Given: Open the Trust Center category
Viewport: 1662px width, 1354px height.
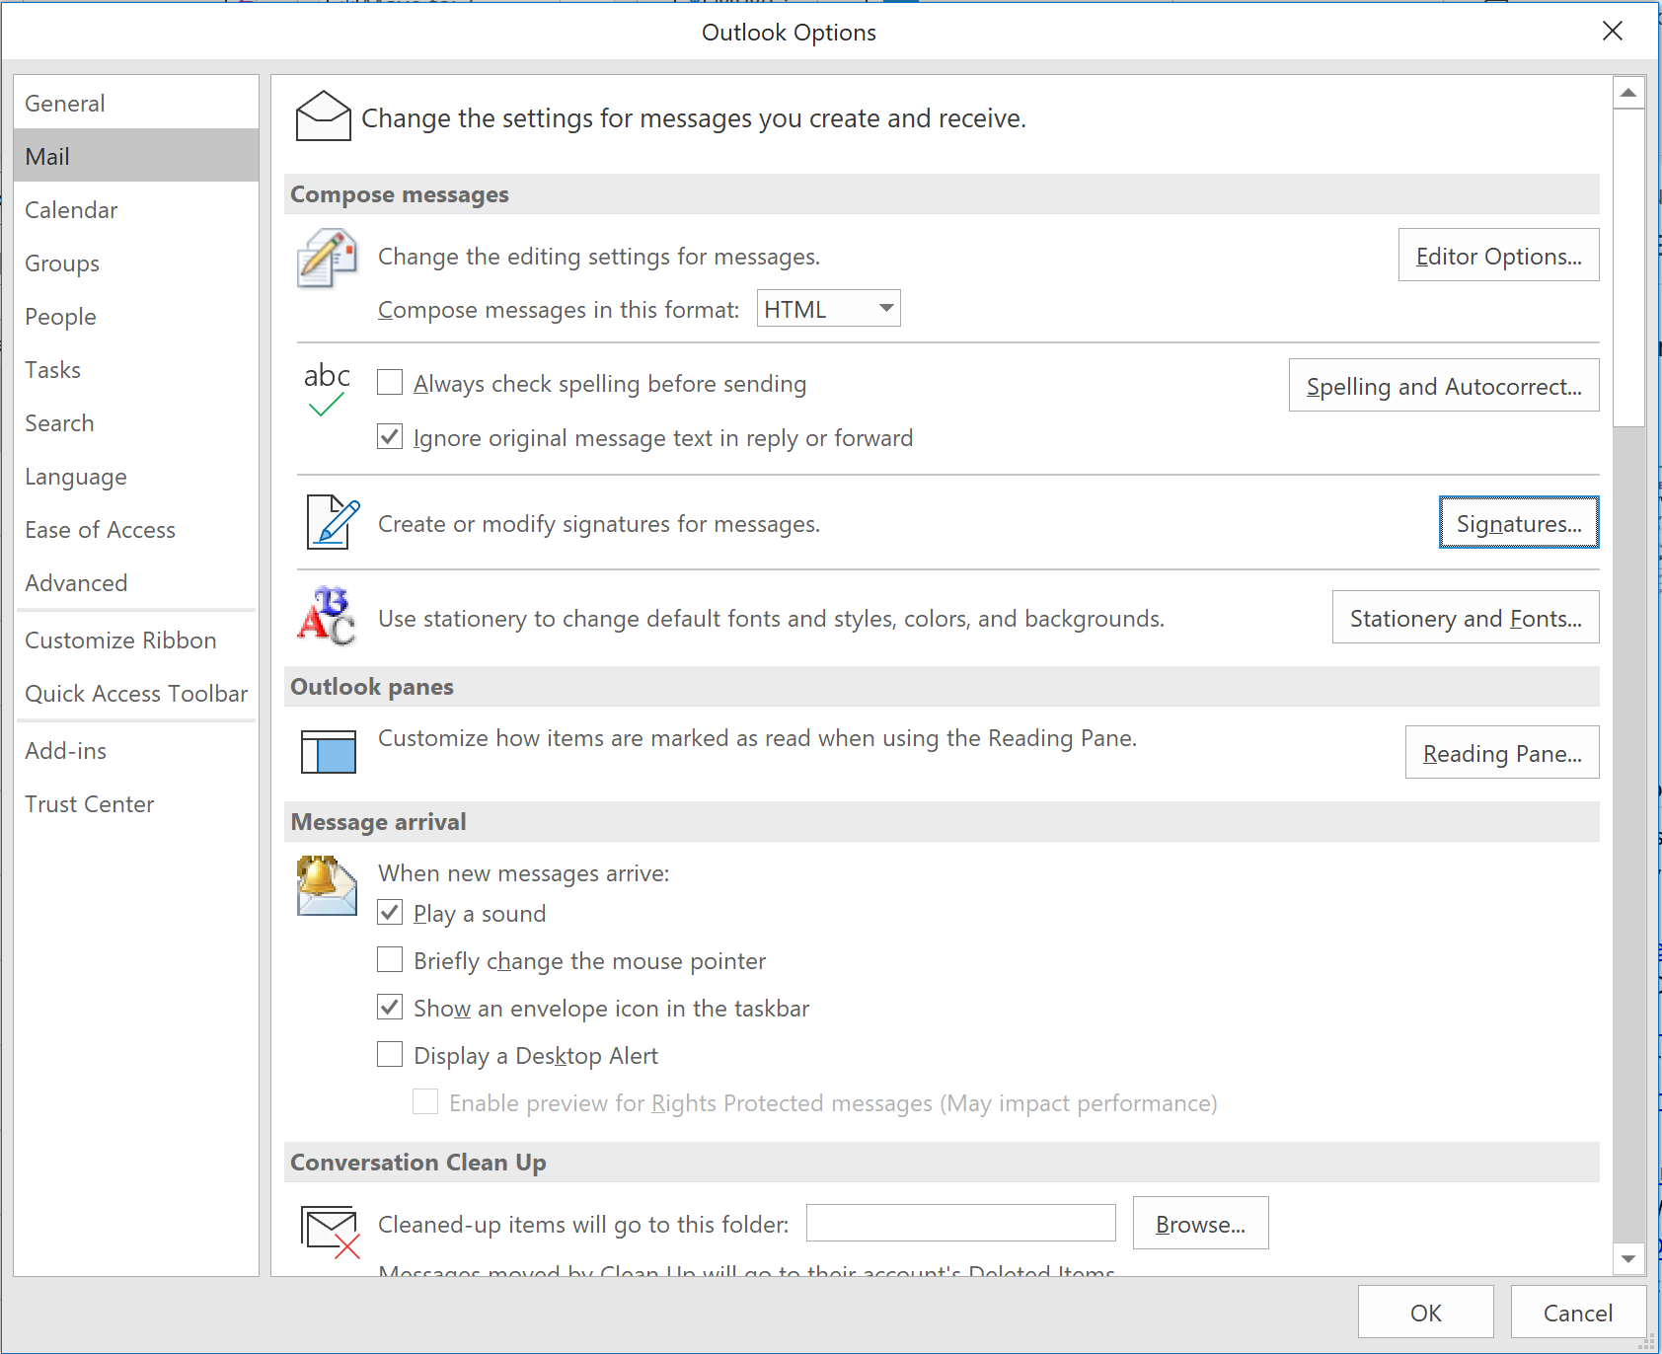Looking at the screenshot, I should [x=136, y=803].
